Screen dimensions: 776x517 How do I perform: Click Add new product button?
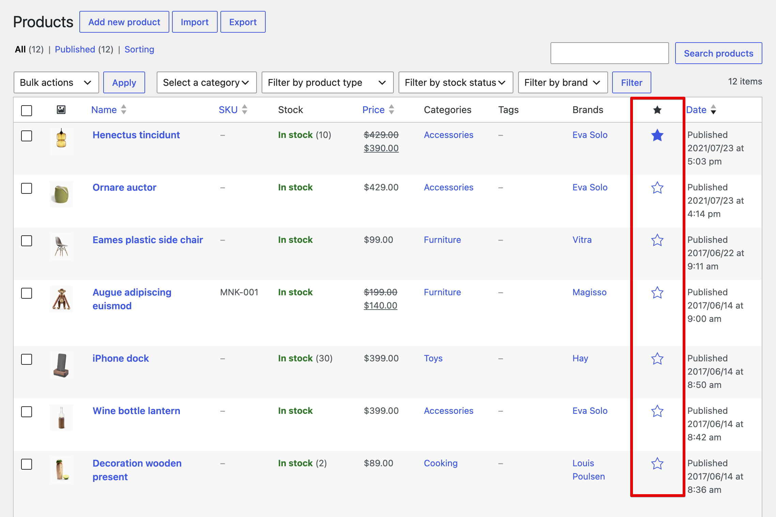(124, 22)
